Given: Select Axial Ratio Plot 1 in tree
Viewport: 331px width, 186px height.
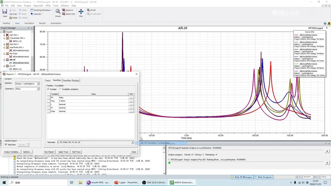Looking at the screenshot, I should click(16, 47).
